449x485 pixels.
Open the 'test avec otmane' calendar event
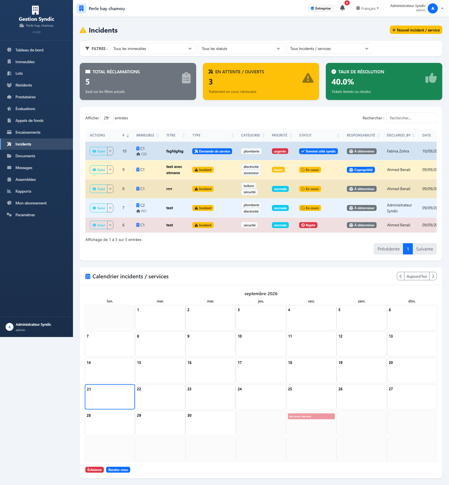point(311,416)
